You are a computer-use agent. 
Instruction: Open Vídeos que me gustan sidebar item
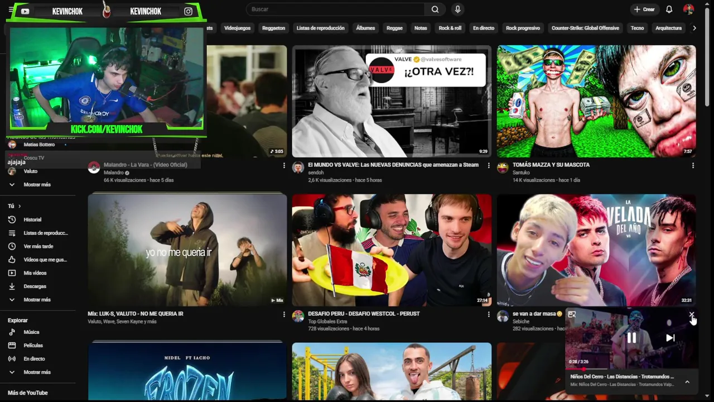click(x=38, y=260)
